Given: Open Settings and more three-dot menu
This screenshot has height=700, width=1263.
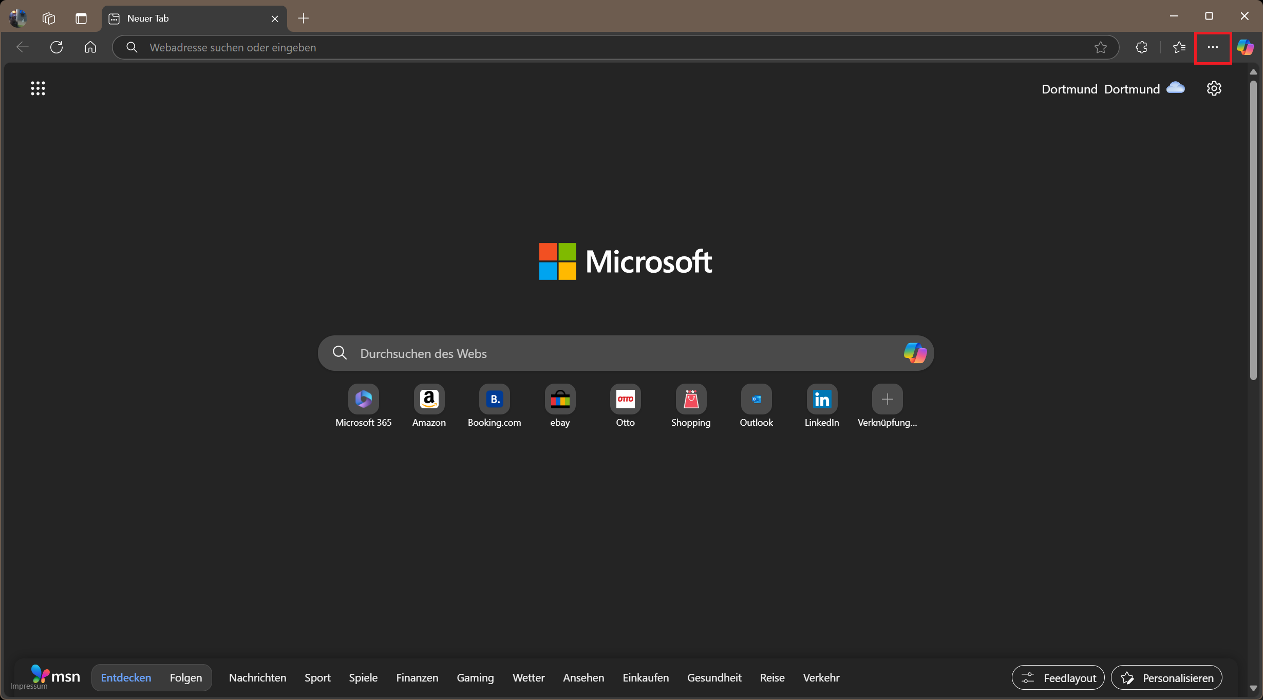Looking at the screenshot, I should pos(1213,47).
